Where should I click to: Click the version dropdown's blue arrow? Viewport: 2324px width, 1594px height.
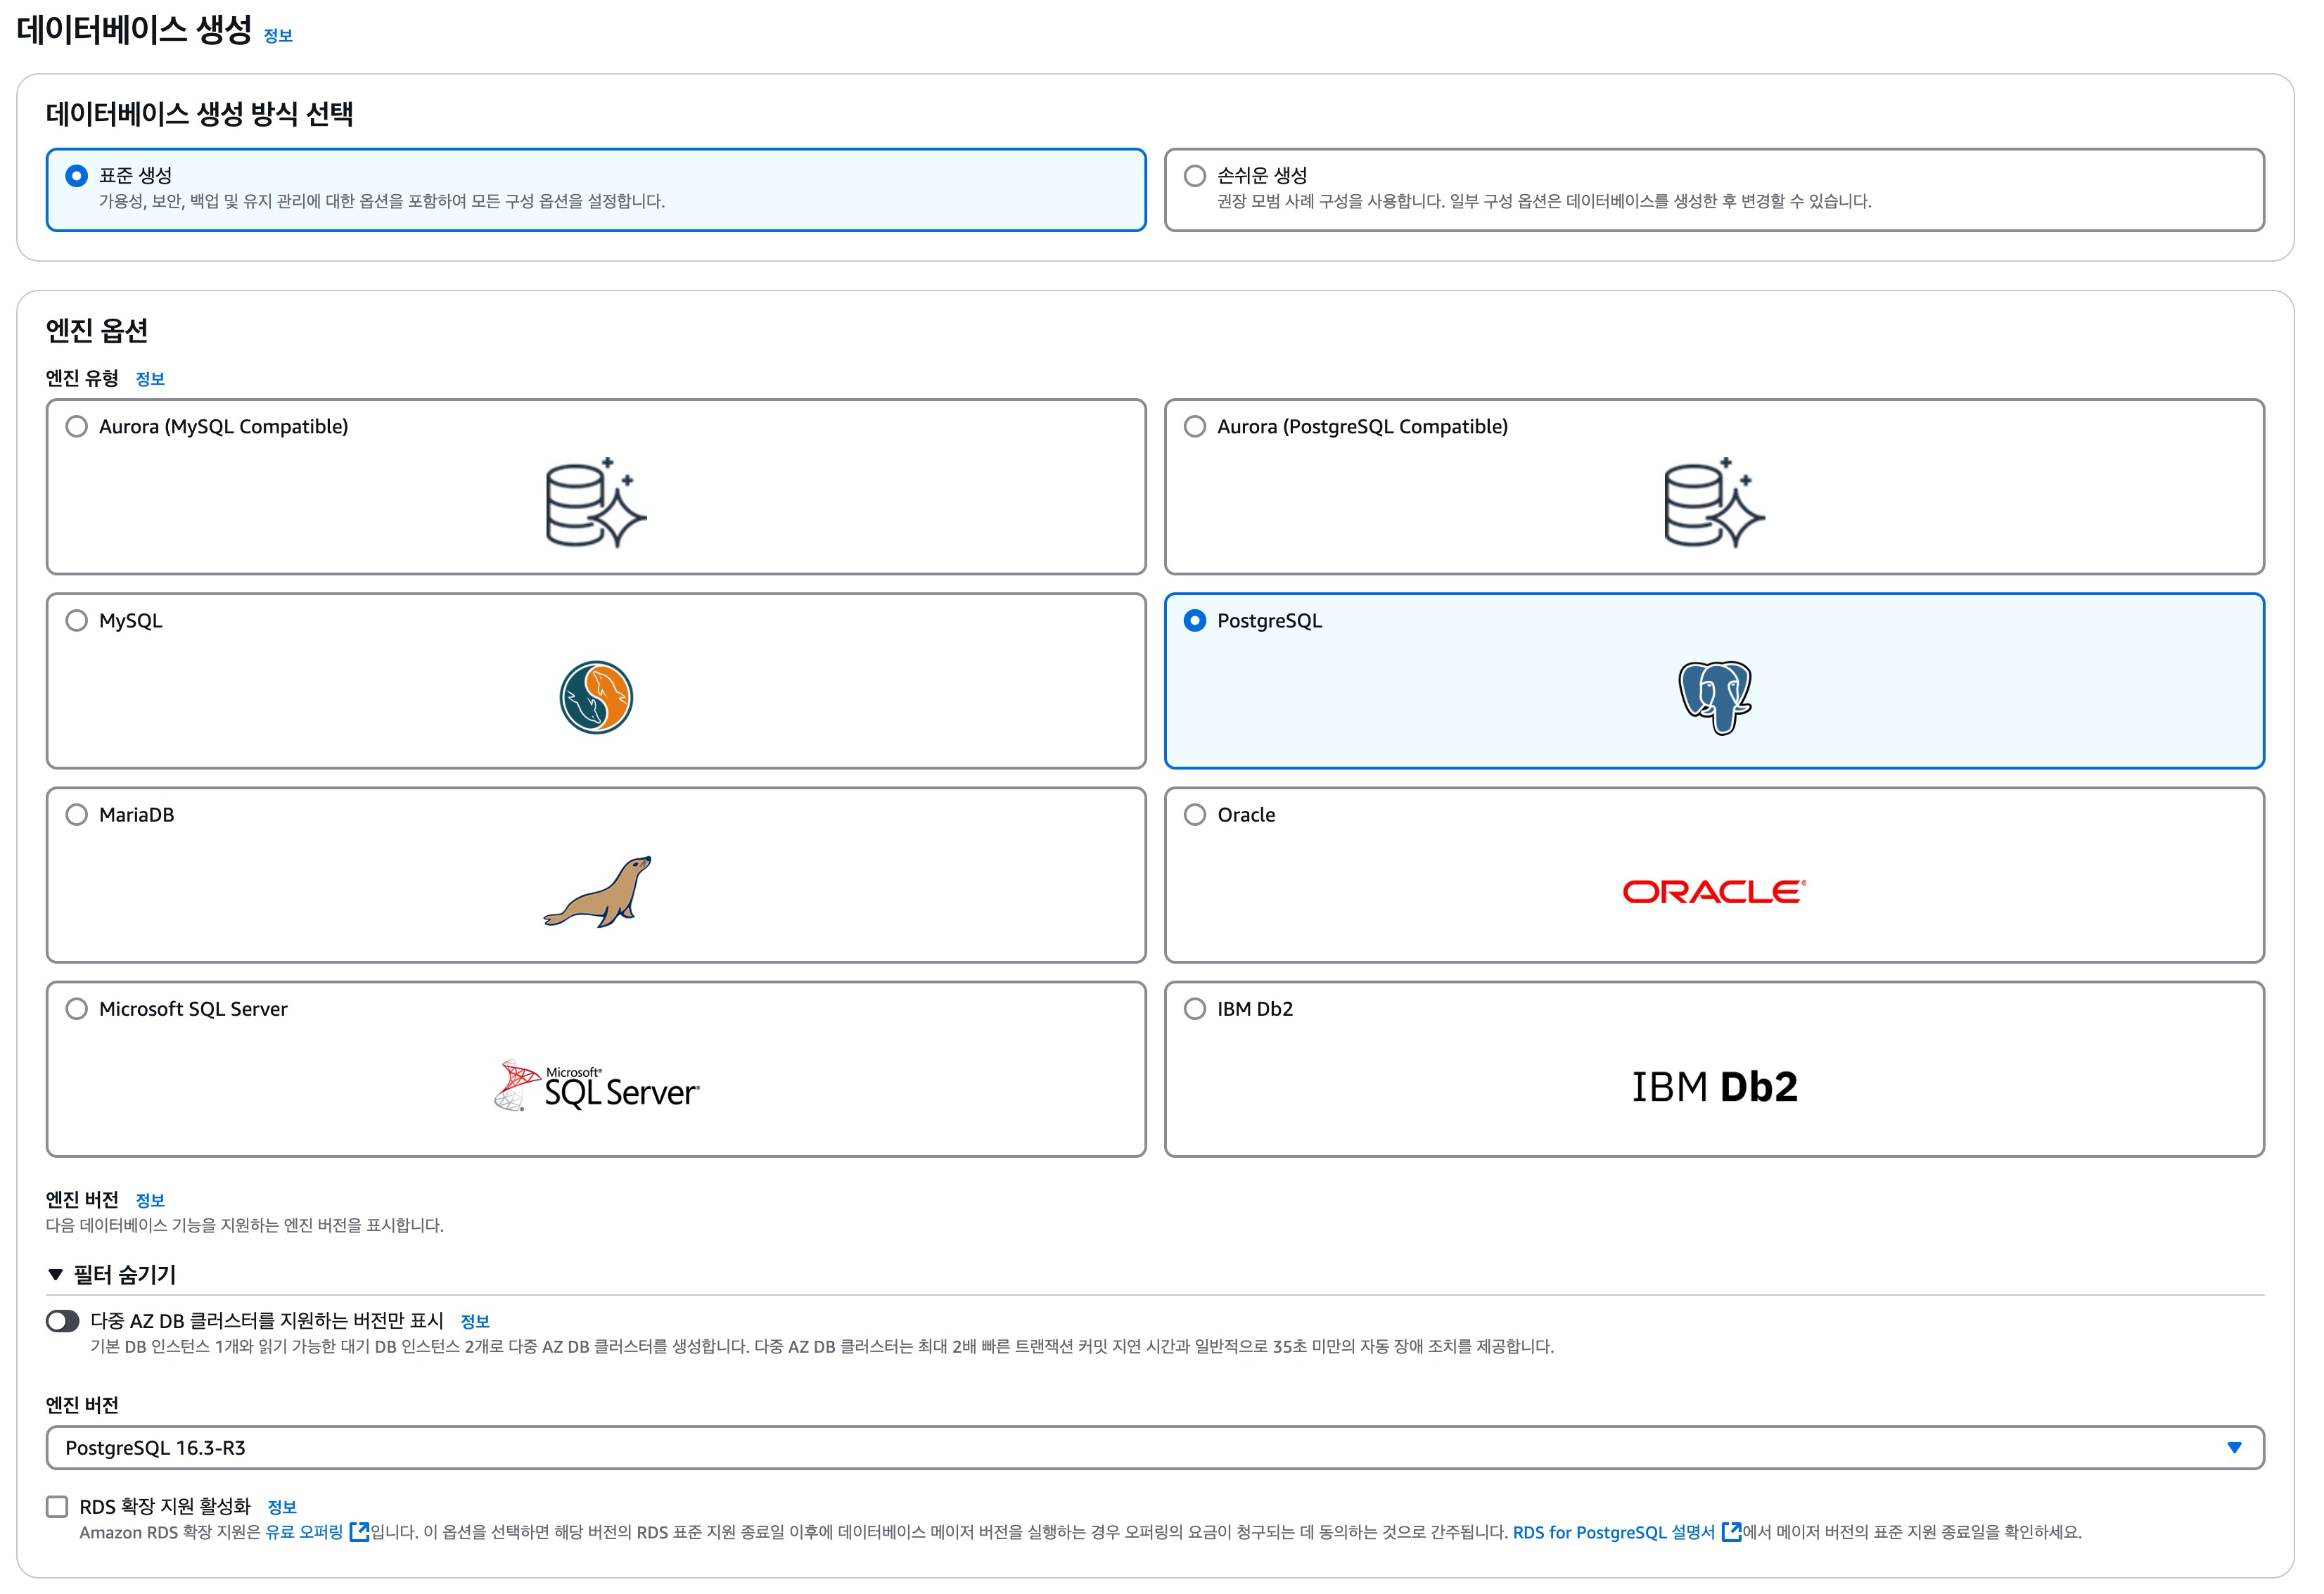(x=2234, y=1447)
